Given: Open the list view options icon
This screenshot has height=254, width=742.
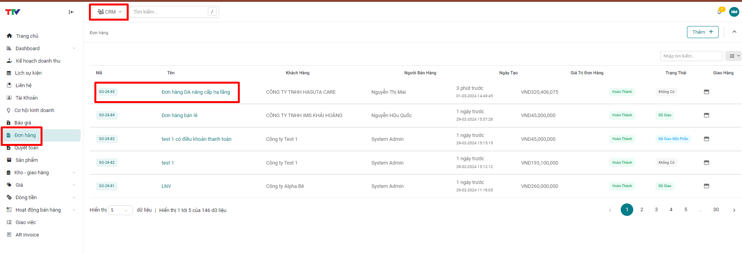Looking at the screenshot, I should pyautogui.click(x=733, y=56).
